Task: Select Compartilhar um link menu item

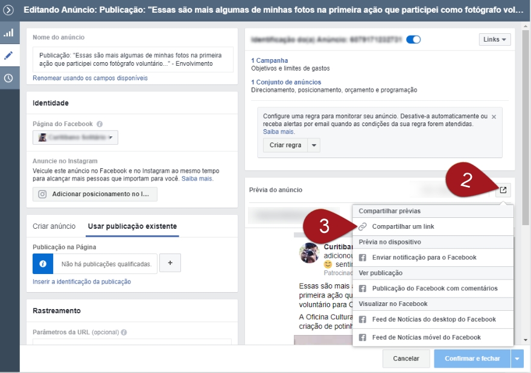Action: click(402, 226)
